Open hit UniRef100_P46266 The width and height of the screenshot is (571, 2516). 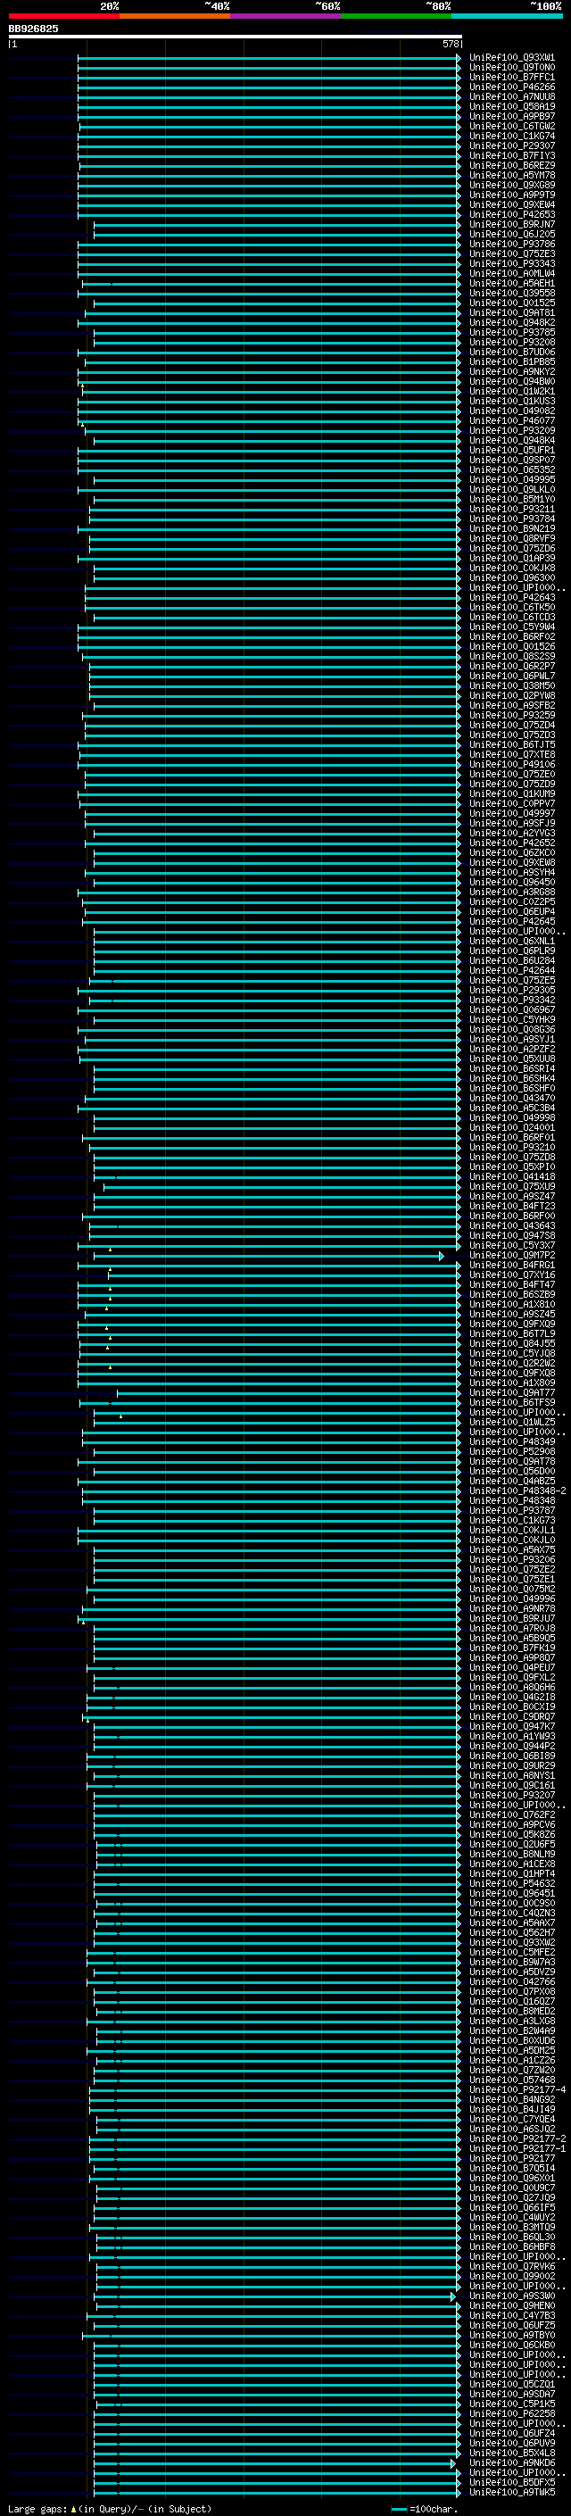512,87
